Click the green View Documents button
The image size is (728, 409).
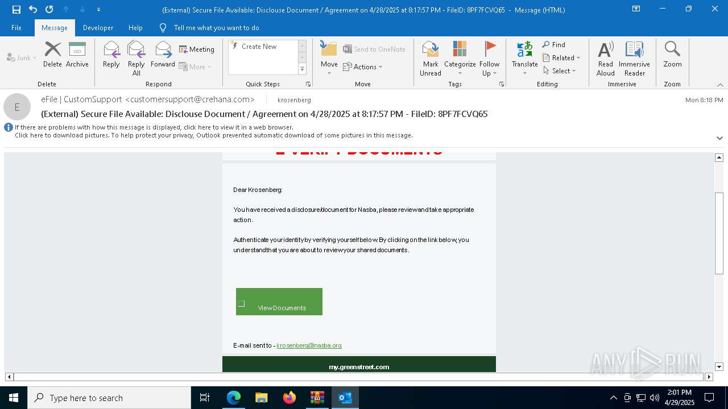coord(279,302)
